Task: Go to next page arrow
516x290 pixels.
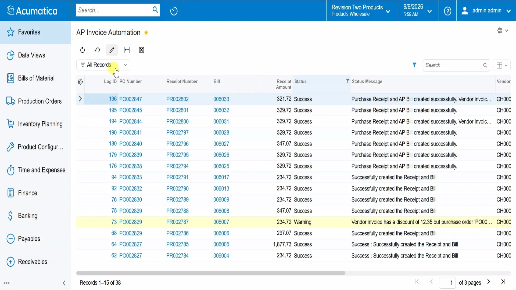Action: pos(489,282)
